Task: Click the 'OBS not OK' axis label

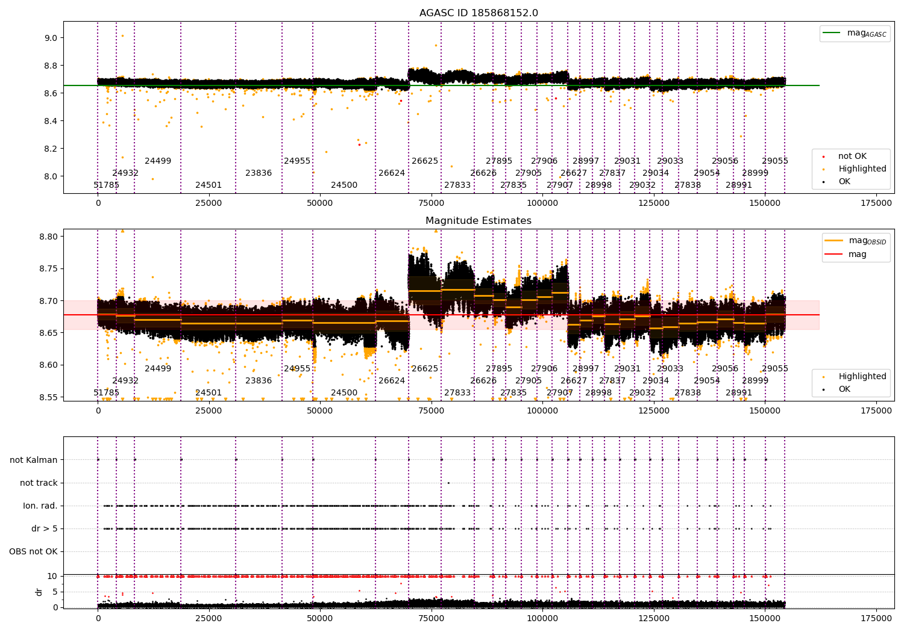Action: point(34,551)
